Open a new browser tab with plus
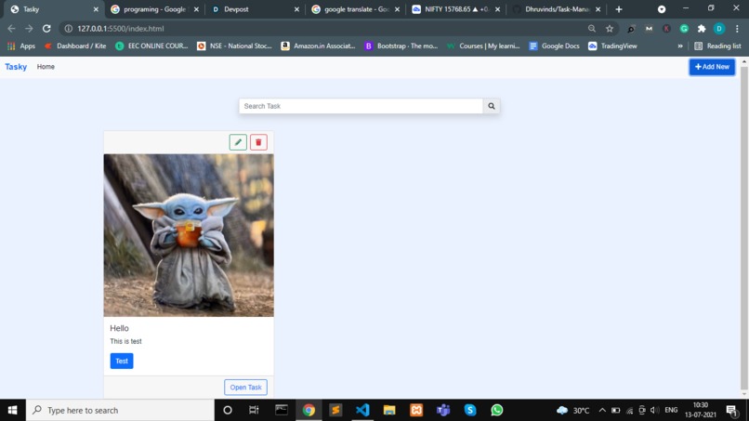 pos(619,9)
